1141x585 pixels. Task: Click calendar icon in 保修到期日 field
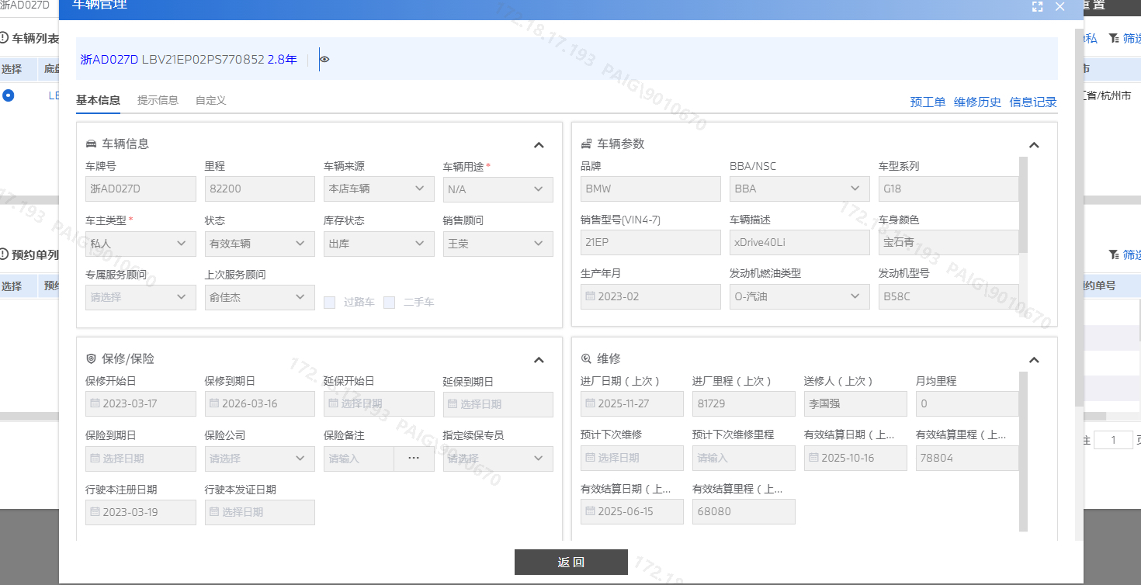[214, 404]
